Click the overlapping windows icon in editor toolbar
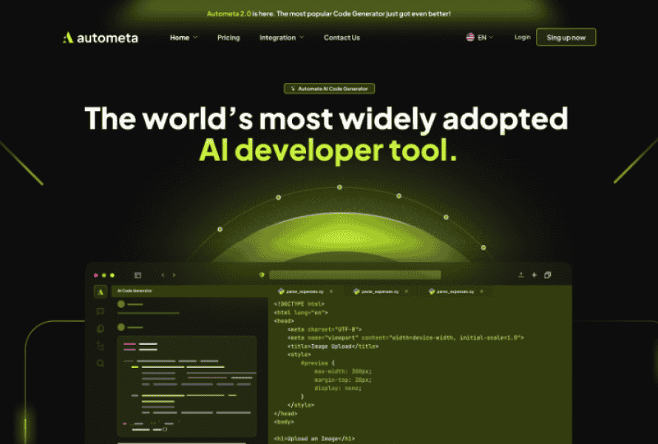 tap(548, 275)
